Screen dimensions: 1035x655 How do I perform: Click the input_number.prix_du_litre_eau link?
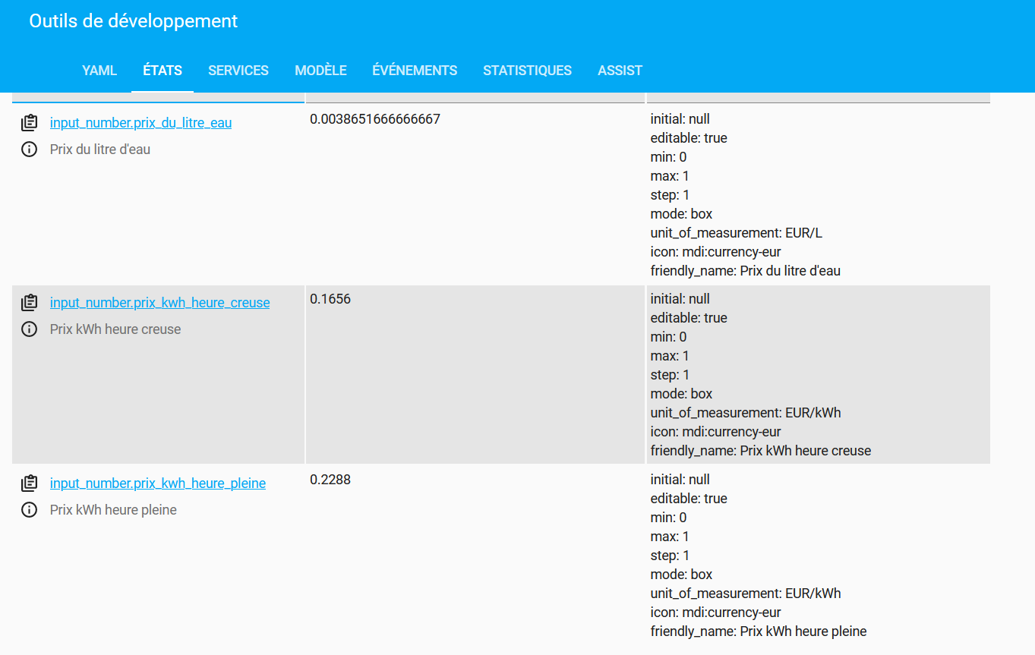pyautogui.click(x=140, y=123)
